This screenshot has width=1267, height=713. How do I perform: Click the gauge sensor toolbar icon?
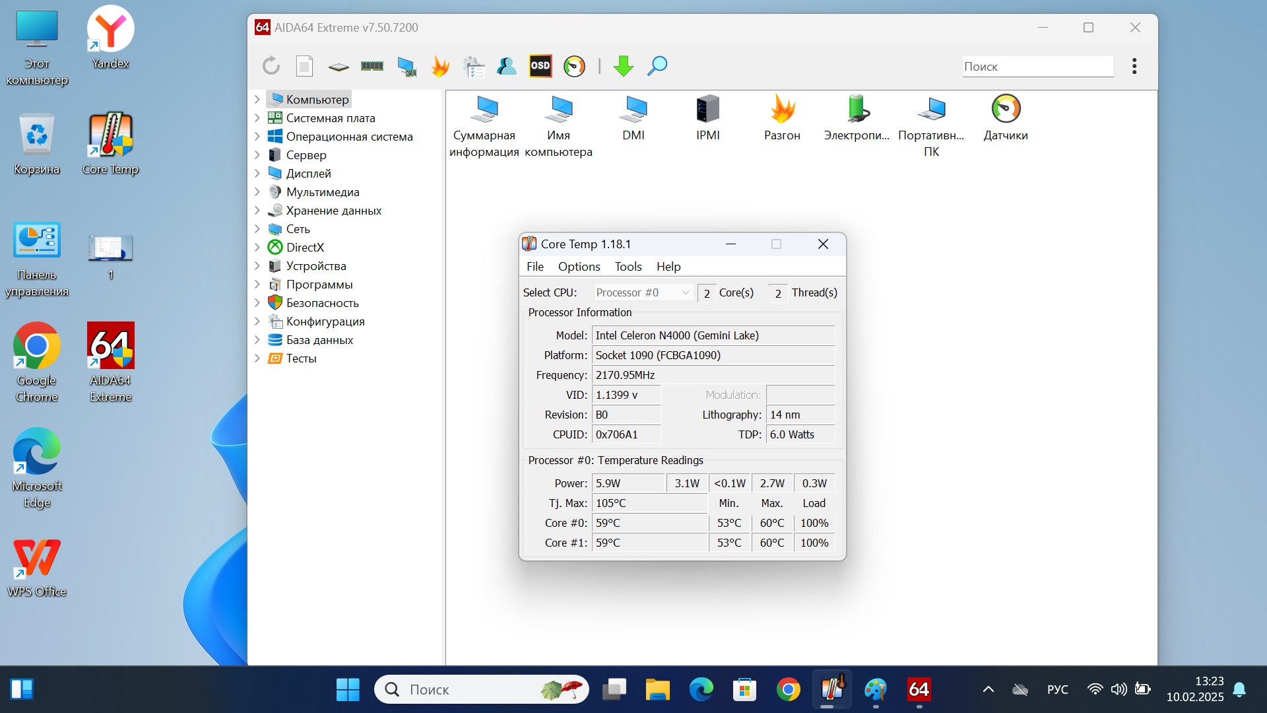click(x=574, y=66)
